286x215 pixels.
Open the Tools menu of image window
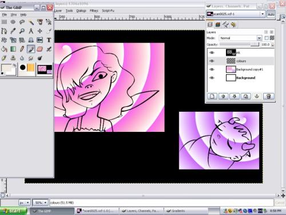coord(69,11)
